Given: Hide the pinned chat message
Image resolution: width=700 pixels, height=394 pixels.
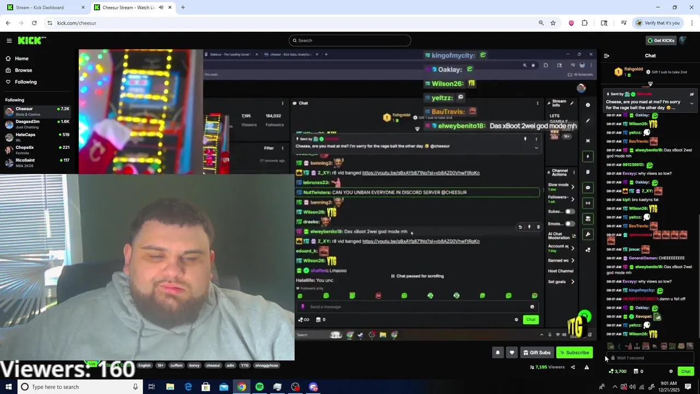Looking at the screenshot, I should coord(692,94).
